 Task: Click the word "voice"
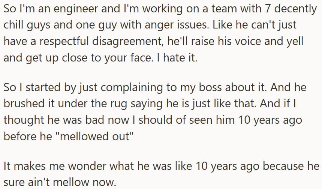[247, 41]
